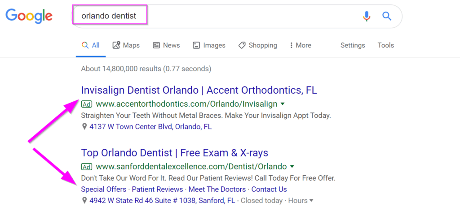This screenshot has width=460, height=216.
Task: Click the accentorthodontics.com URL
Action: coord(186,104)
